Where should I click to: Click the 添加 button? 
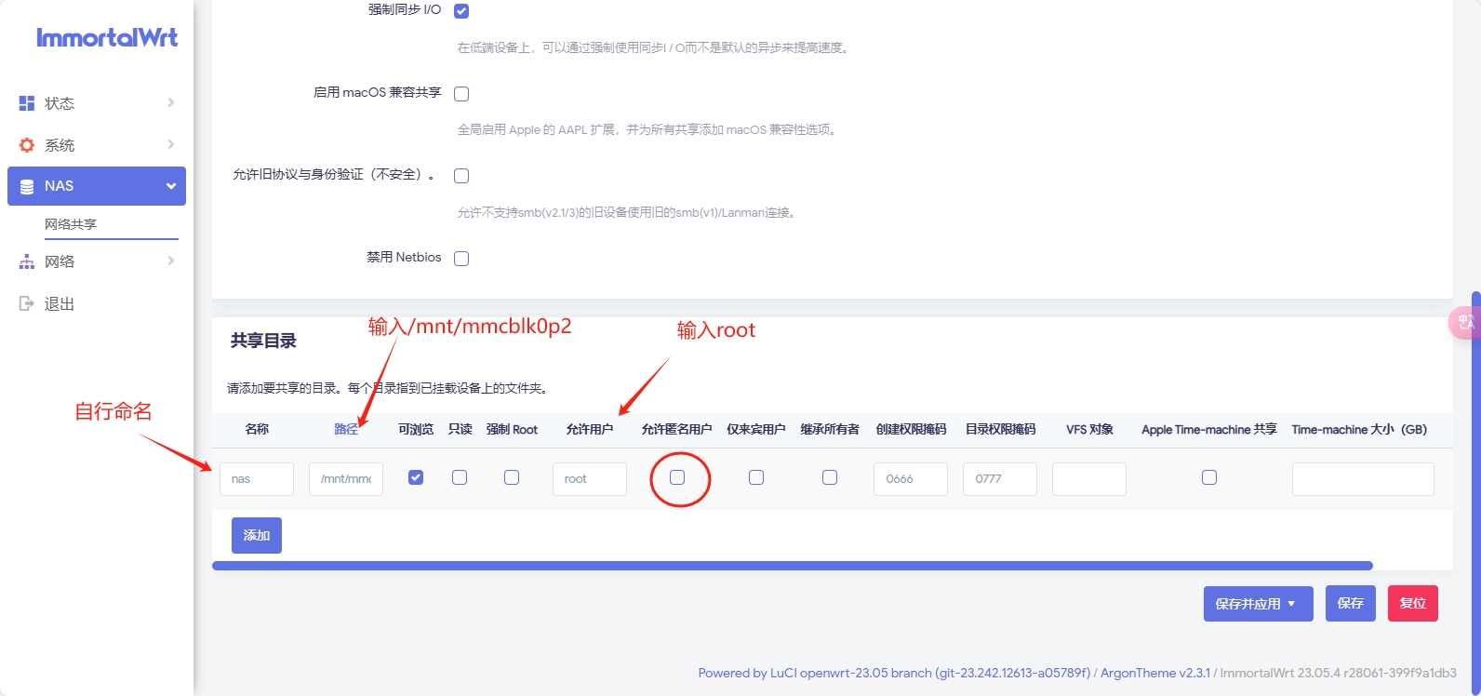(x=257, y=535)
